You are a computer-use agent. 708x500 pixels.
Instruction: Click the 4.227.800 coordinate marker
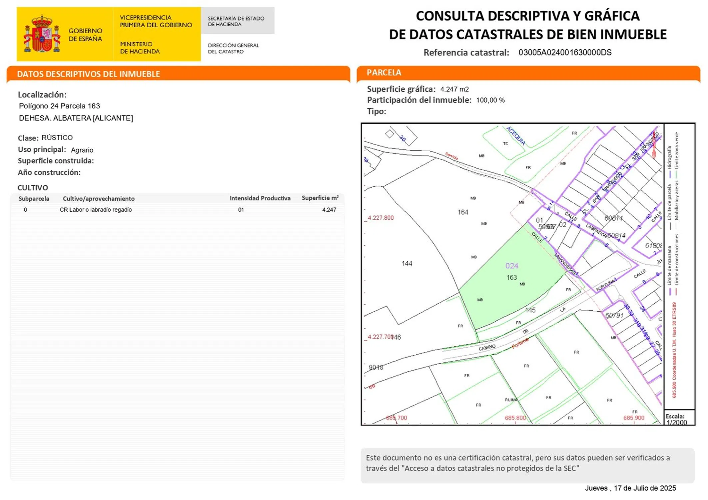point(380,218)
